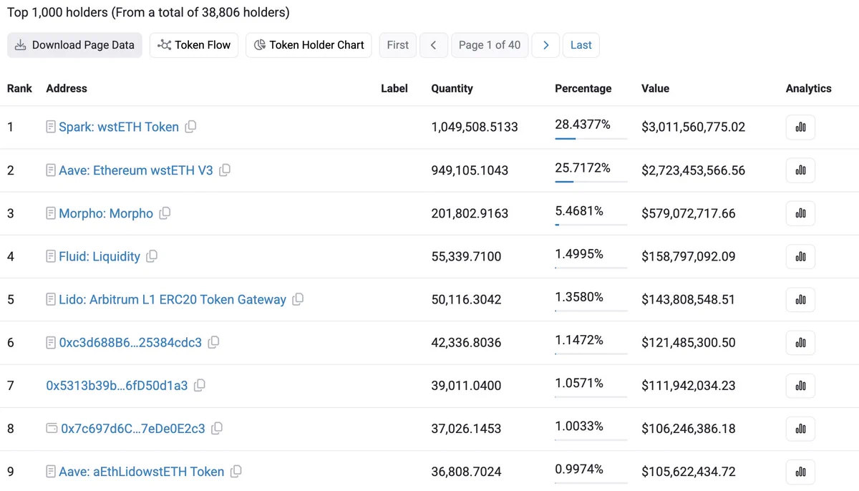Viewport: 859px width, 491px height.
Task: Open Fluid: Liquidity address link
Action: click(x=100, y=256)
